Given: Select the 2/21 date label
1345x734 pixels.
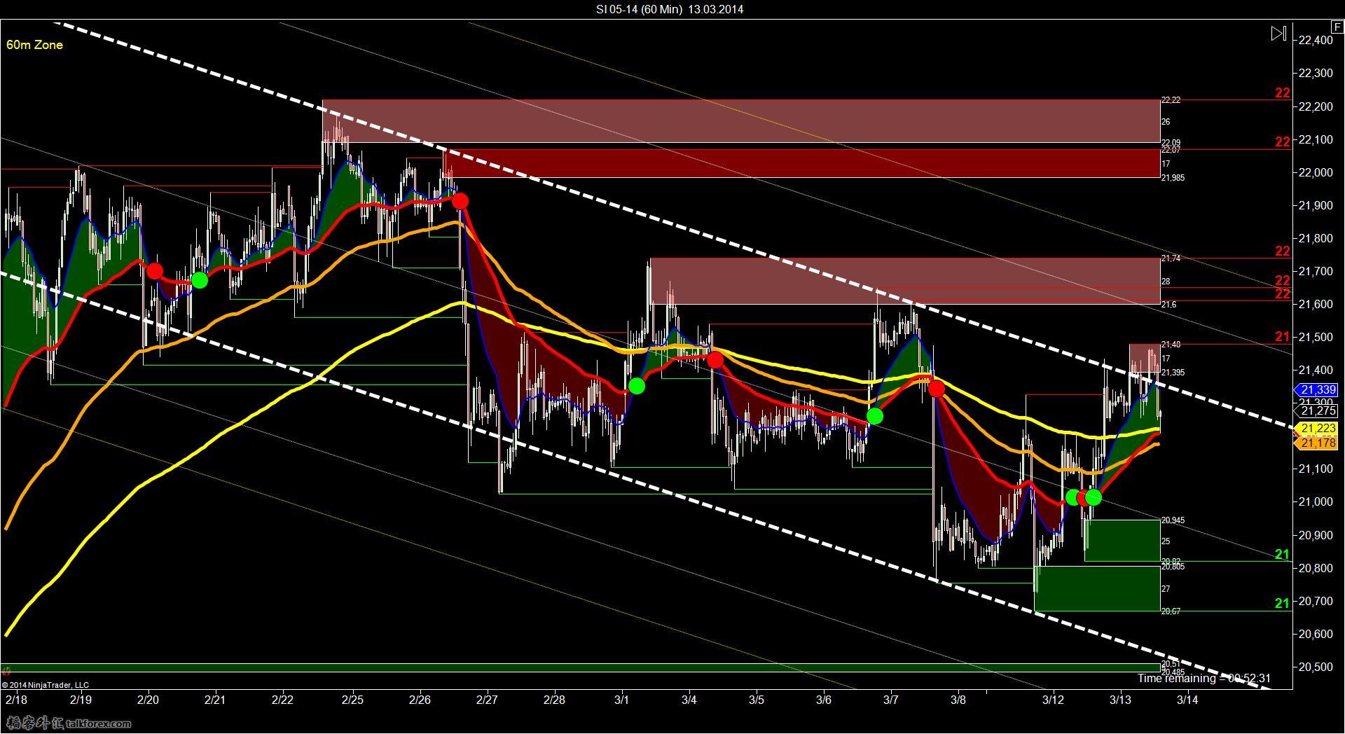Looking at the screenshot, I should (x=214, y=700).
